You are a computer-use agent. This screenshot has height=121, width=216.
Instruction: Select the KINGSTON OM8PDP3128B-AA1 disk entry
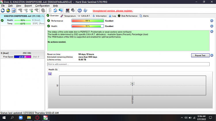pos(22,20)
